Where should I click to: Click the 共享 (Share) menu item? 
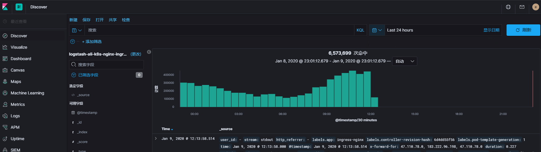113,20
